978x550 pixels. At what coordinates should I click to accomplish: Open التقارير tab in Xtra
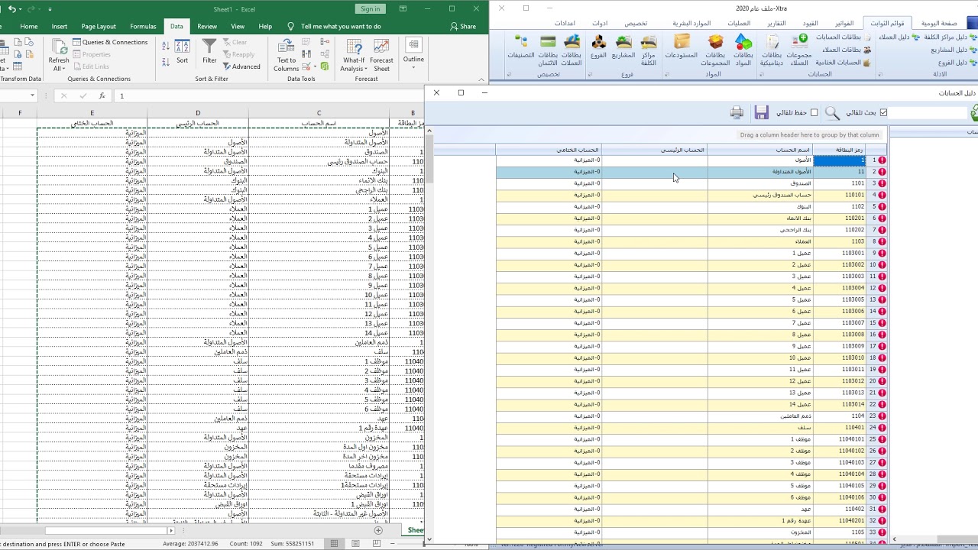coord(776,24)
